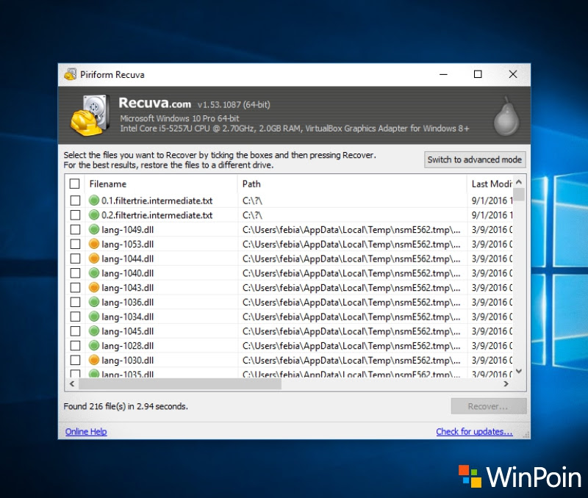Click the Recover... button
This screenshot has width=588, height=498.
click(489, 406)
